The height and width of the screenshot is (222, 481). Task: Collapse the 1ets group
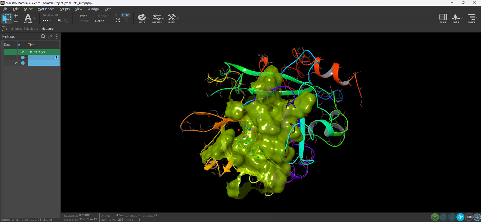(31, 52)
